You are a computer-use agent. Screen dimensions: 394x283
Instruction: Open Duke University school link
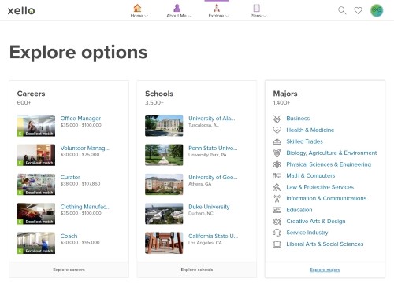coord(209,207)
